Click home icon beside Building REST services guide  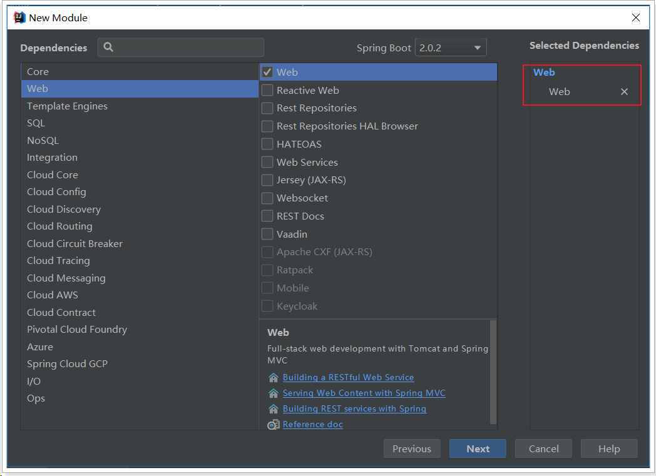pos(273,408)
